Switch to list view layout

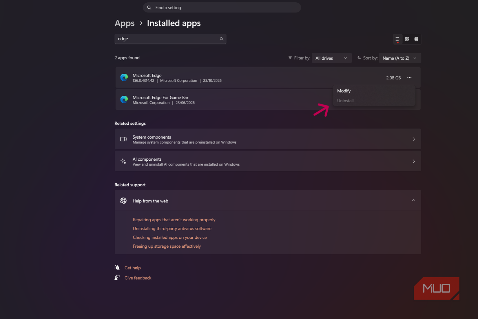398,39
